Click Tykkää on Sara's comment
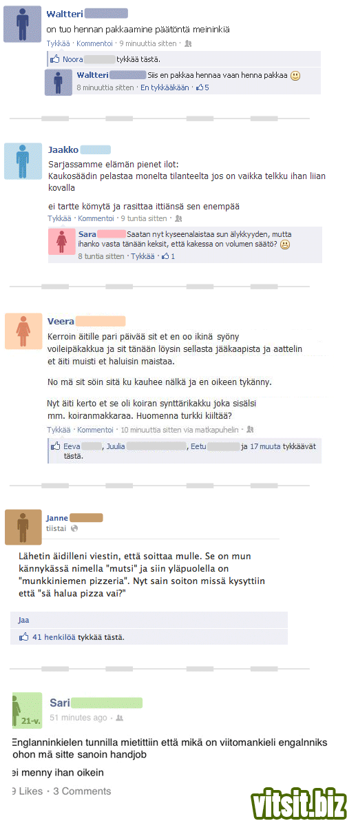Viewport: 347px width, 821px height. 143,256
